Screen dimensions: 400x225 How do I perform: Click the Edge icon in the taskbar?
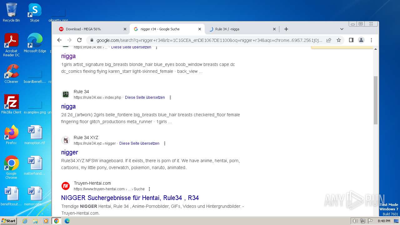67,221
